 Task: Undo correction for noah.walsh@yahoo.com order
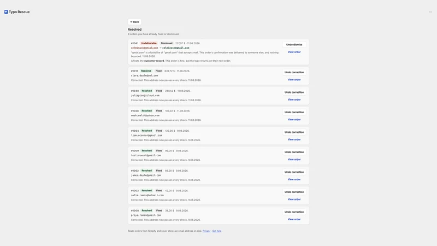294,112
